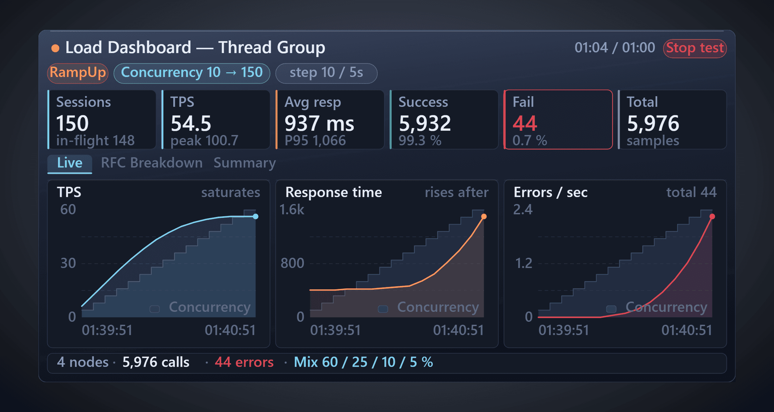774x412 pixels.
Task: Click the '4 nodes' footer text
Action: (x=83, y=362)
